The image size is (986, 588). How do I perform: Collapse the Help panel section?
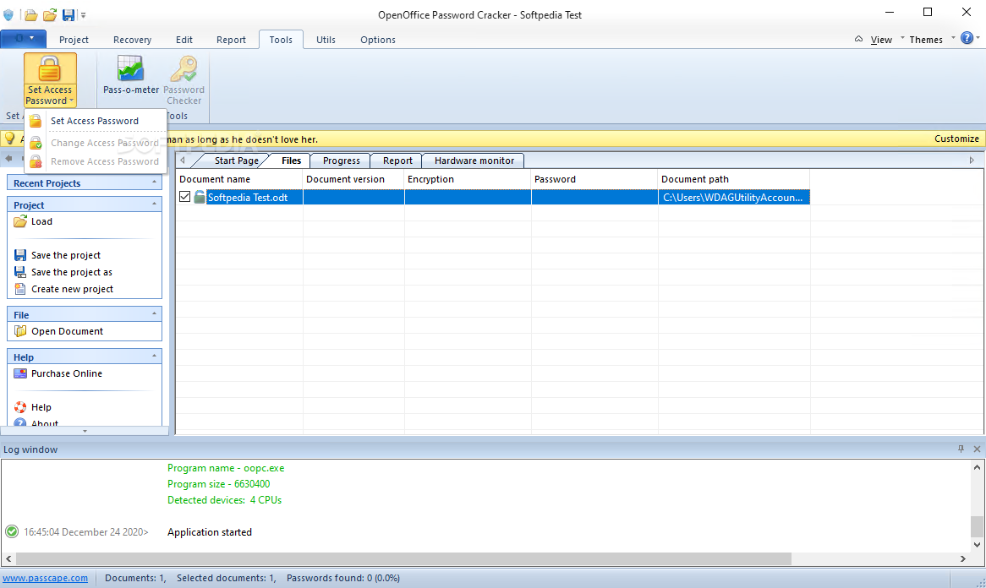154,357
